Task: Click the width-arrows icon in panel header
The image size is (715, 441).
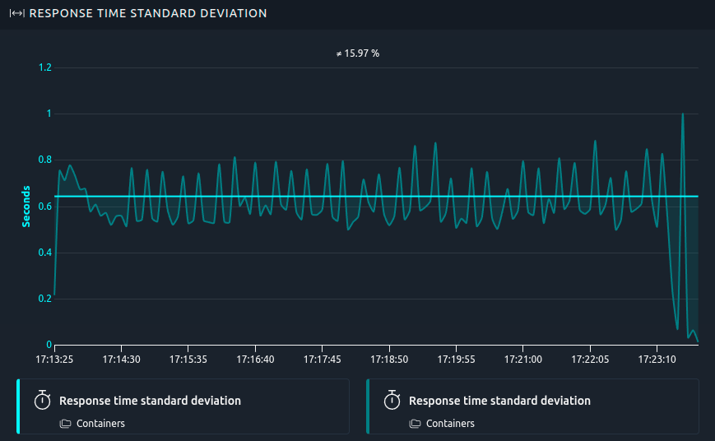Action: pyautogui.click(x=16, y=14)
